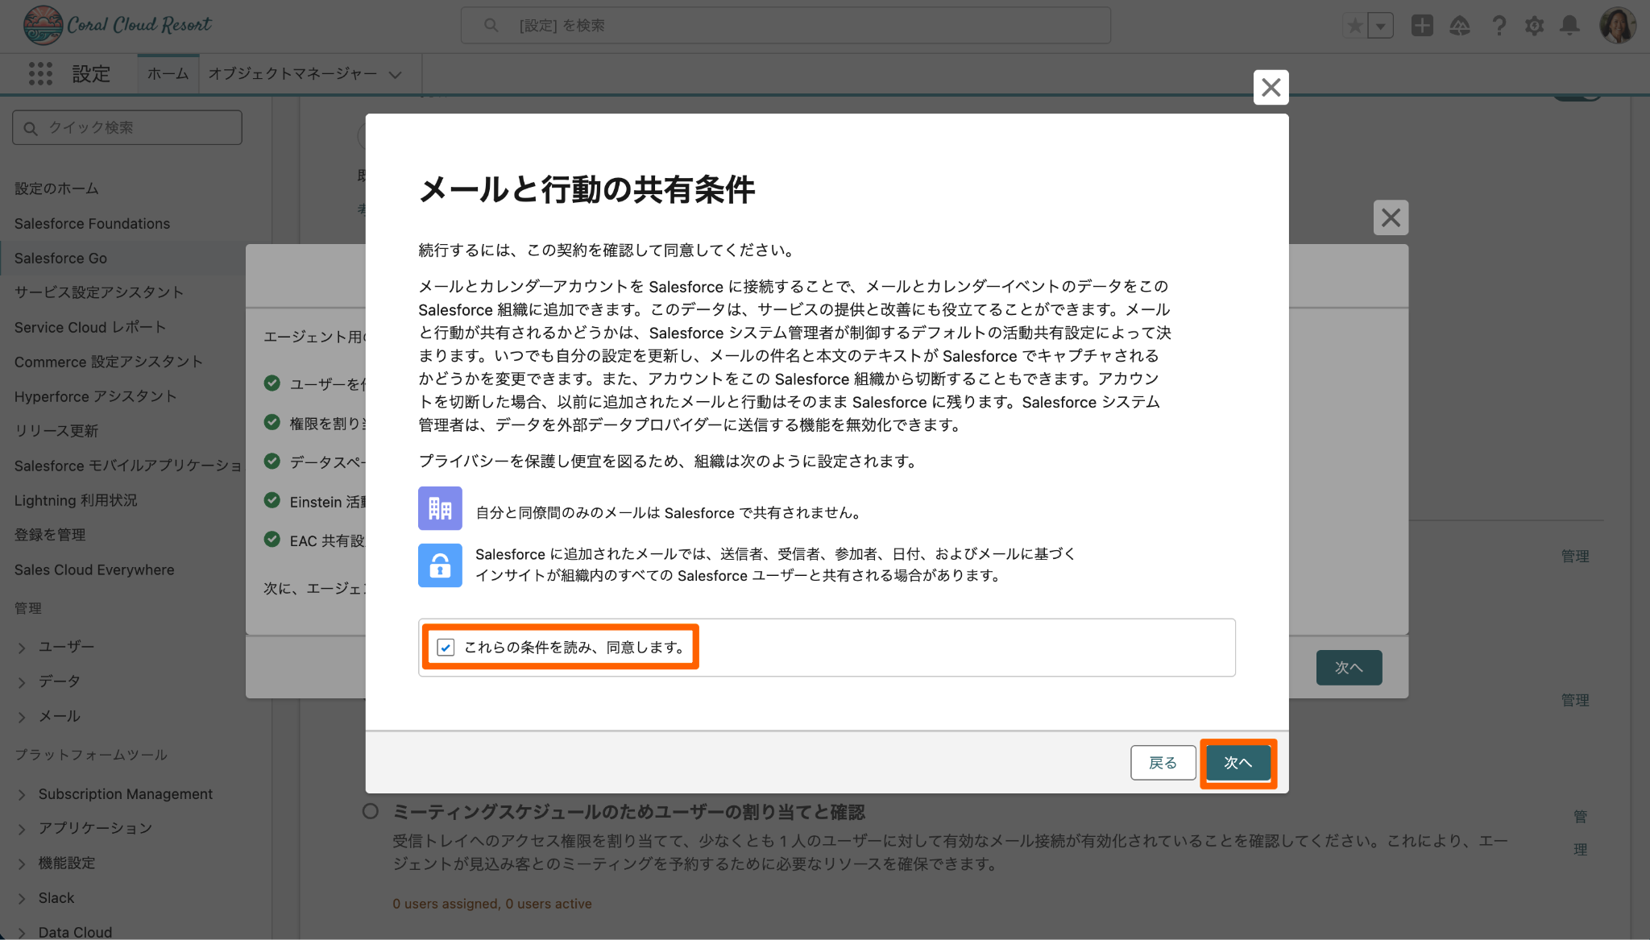
Task: Expand the ユーザー tree section
Action: [x=23, y=647]
